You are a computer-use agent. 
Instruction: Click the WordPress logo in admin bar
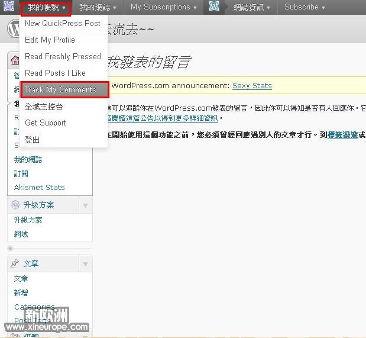pos(214,7)
